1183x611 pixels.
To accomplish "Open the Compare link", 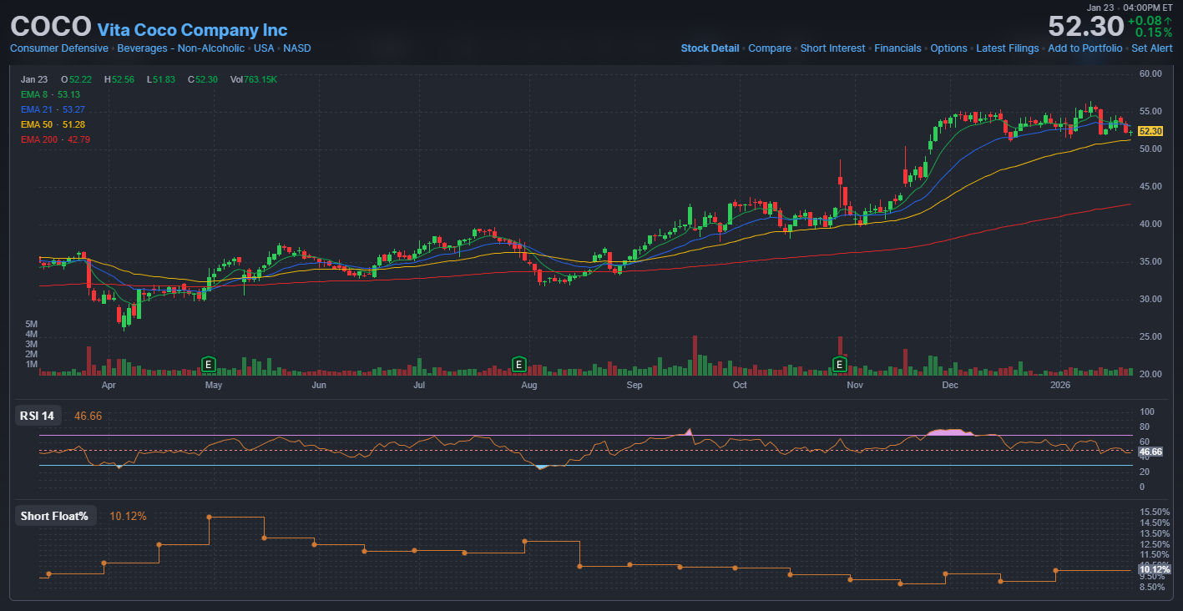I will 770,48.
